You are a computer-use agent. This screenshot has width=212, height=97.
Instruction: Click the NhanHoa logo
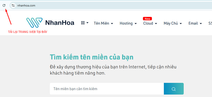point(50,23)
